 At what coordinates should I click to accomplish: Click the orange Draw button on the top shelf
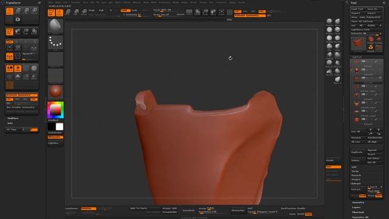point(60,12)
